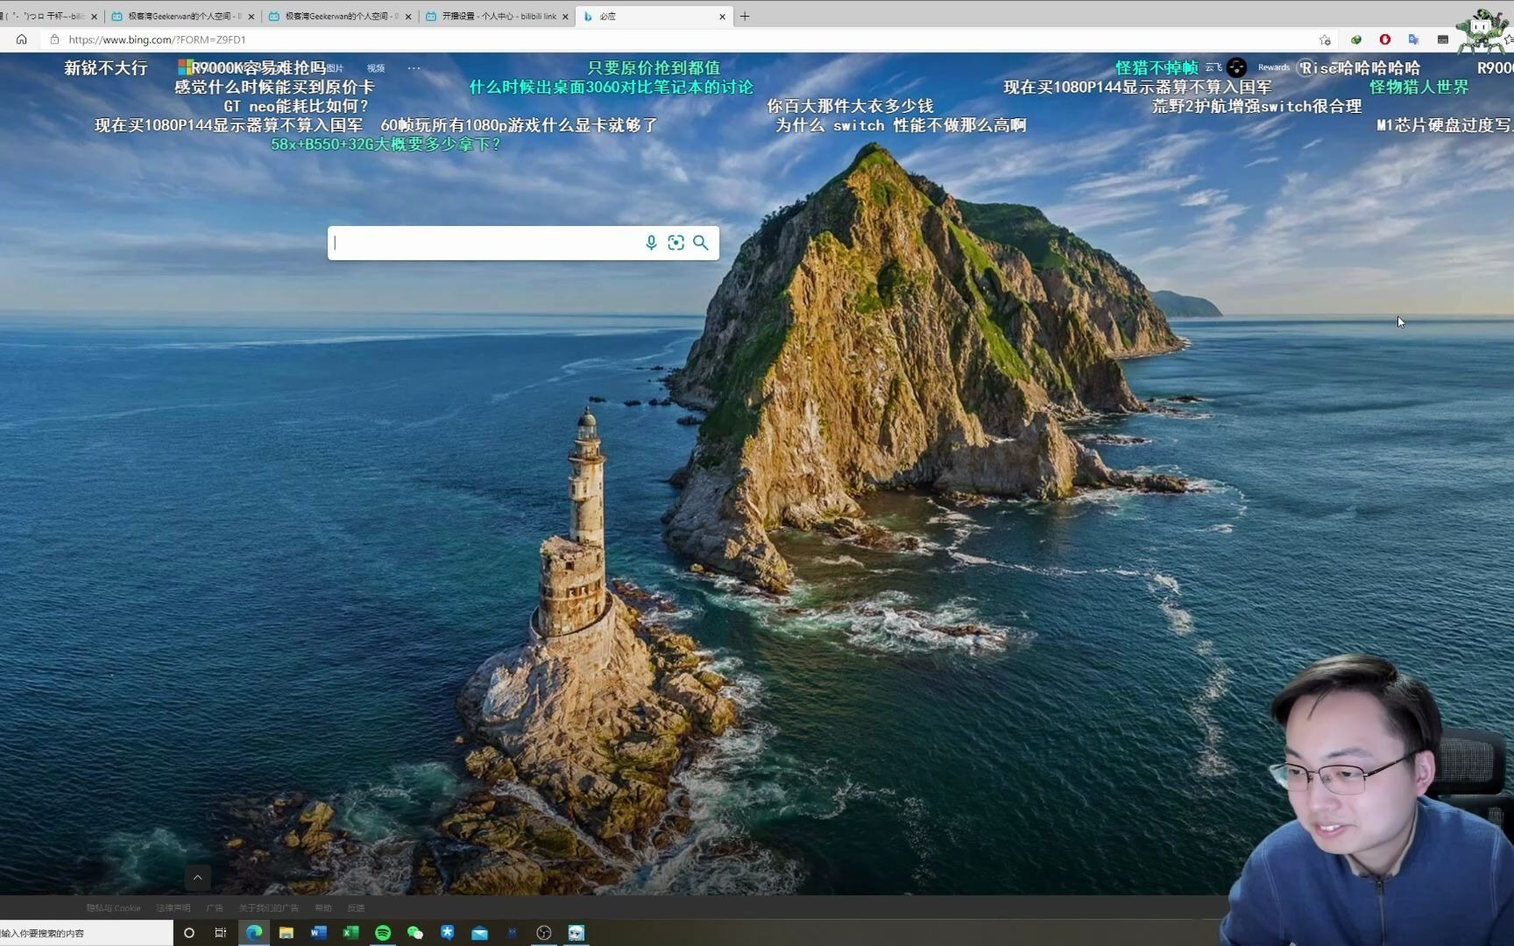Screen dimensions: 1514x946
Task: Open the 图片 link in Bing header
Action: click(335, 68)
